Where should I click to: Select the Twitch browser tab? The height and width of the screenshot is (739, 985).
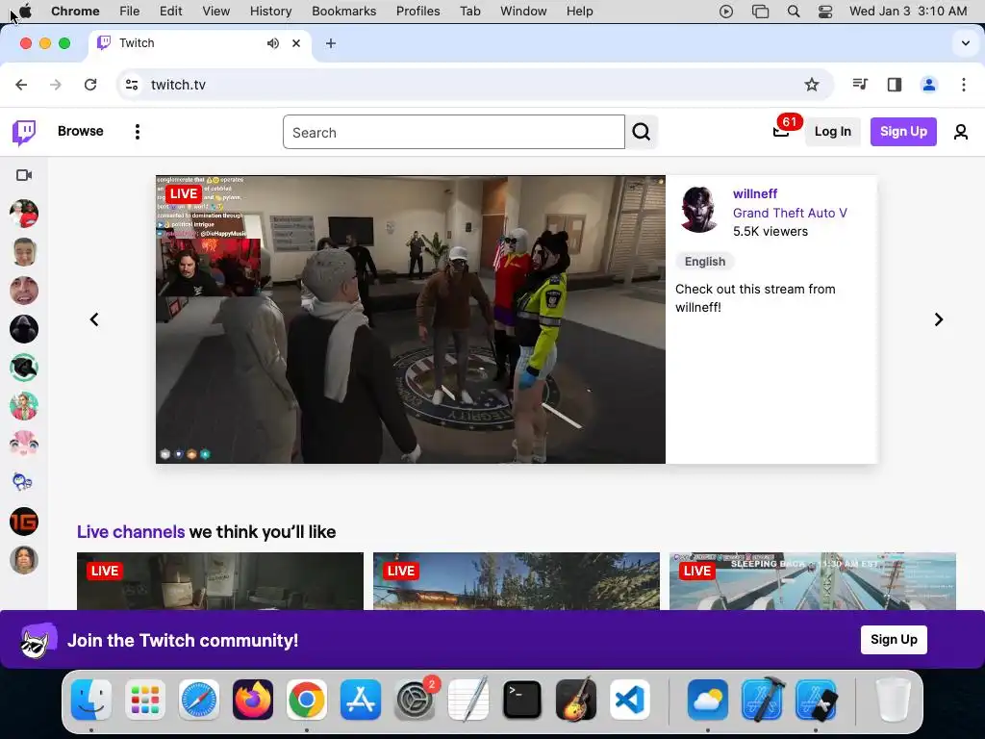tap(200, 43)
